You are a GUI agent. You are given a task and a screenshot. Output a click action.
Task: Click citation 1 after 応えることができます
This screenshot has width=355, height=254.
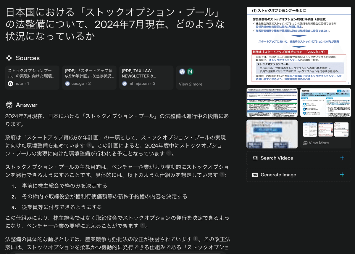142,226
